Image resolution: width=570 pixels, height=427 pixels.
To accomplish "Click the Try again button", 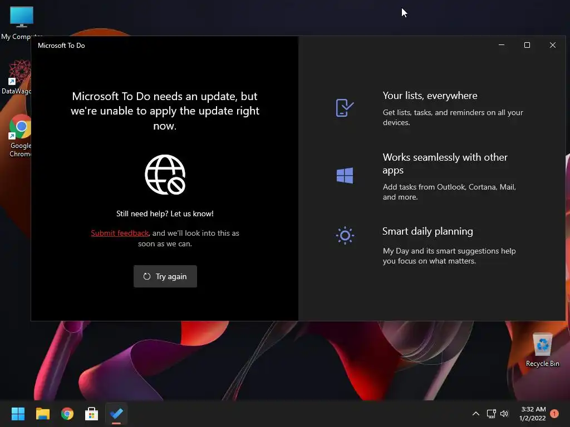I will pyautogui.click(x=165, y=276).
